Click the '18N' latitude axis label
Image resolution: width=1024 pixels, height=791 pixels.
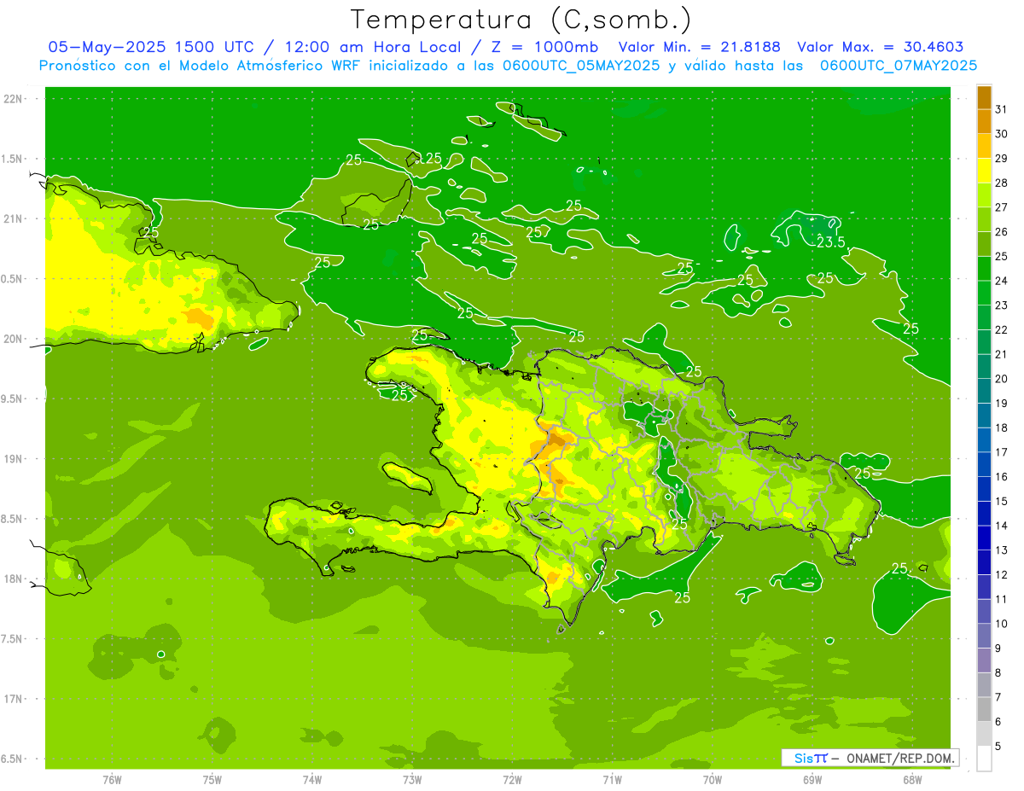click(x=15, y=579)
